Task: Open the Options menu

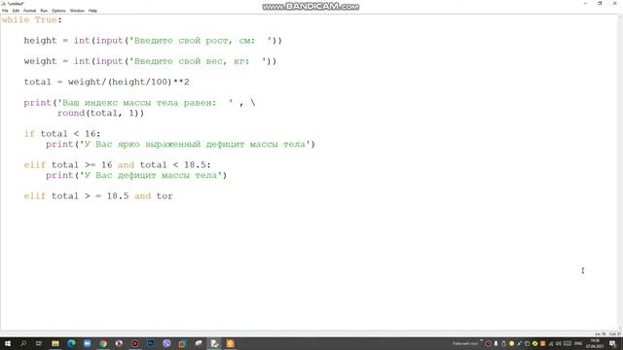Action: pos(58,11)
